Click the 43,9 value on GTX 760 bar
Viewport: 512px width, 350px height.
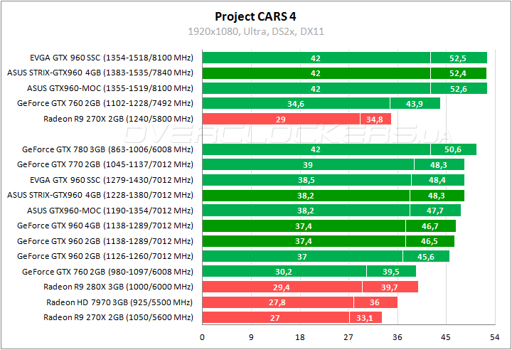pos(415,103)
